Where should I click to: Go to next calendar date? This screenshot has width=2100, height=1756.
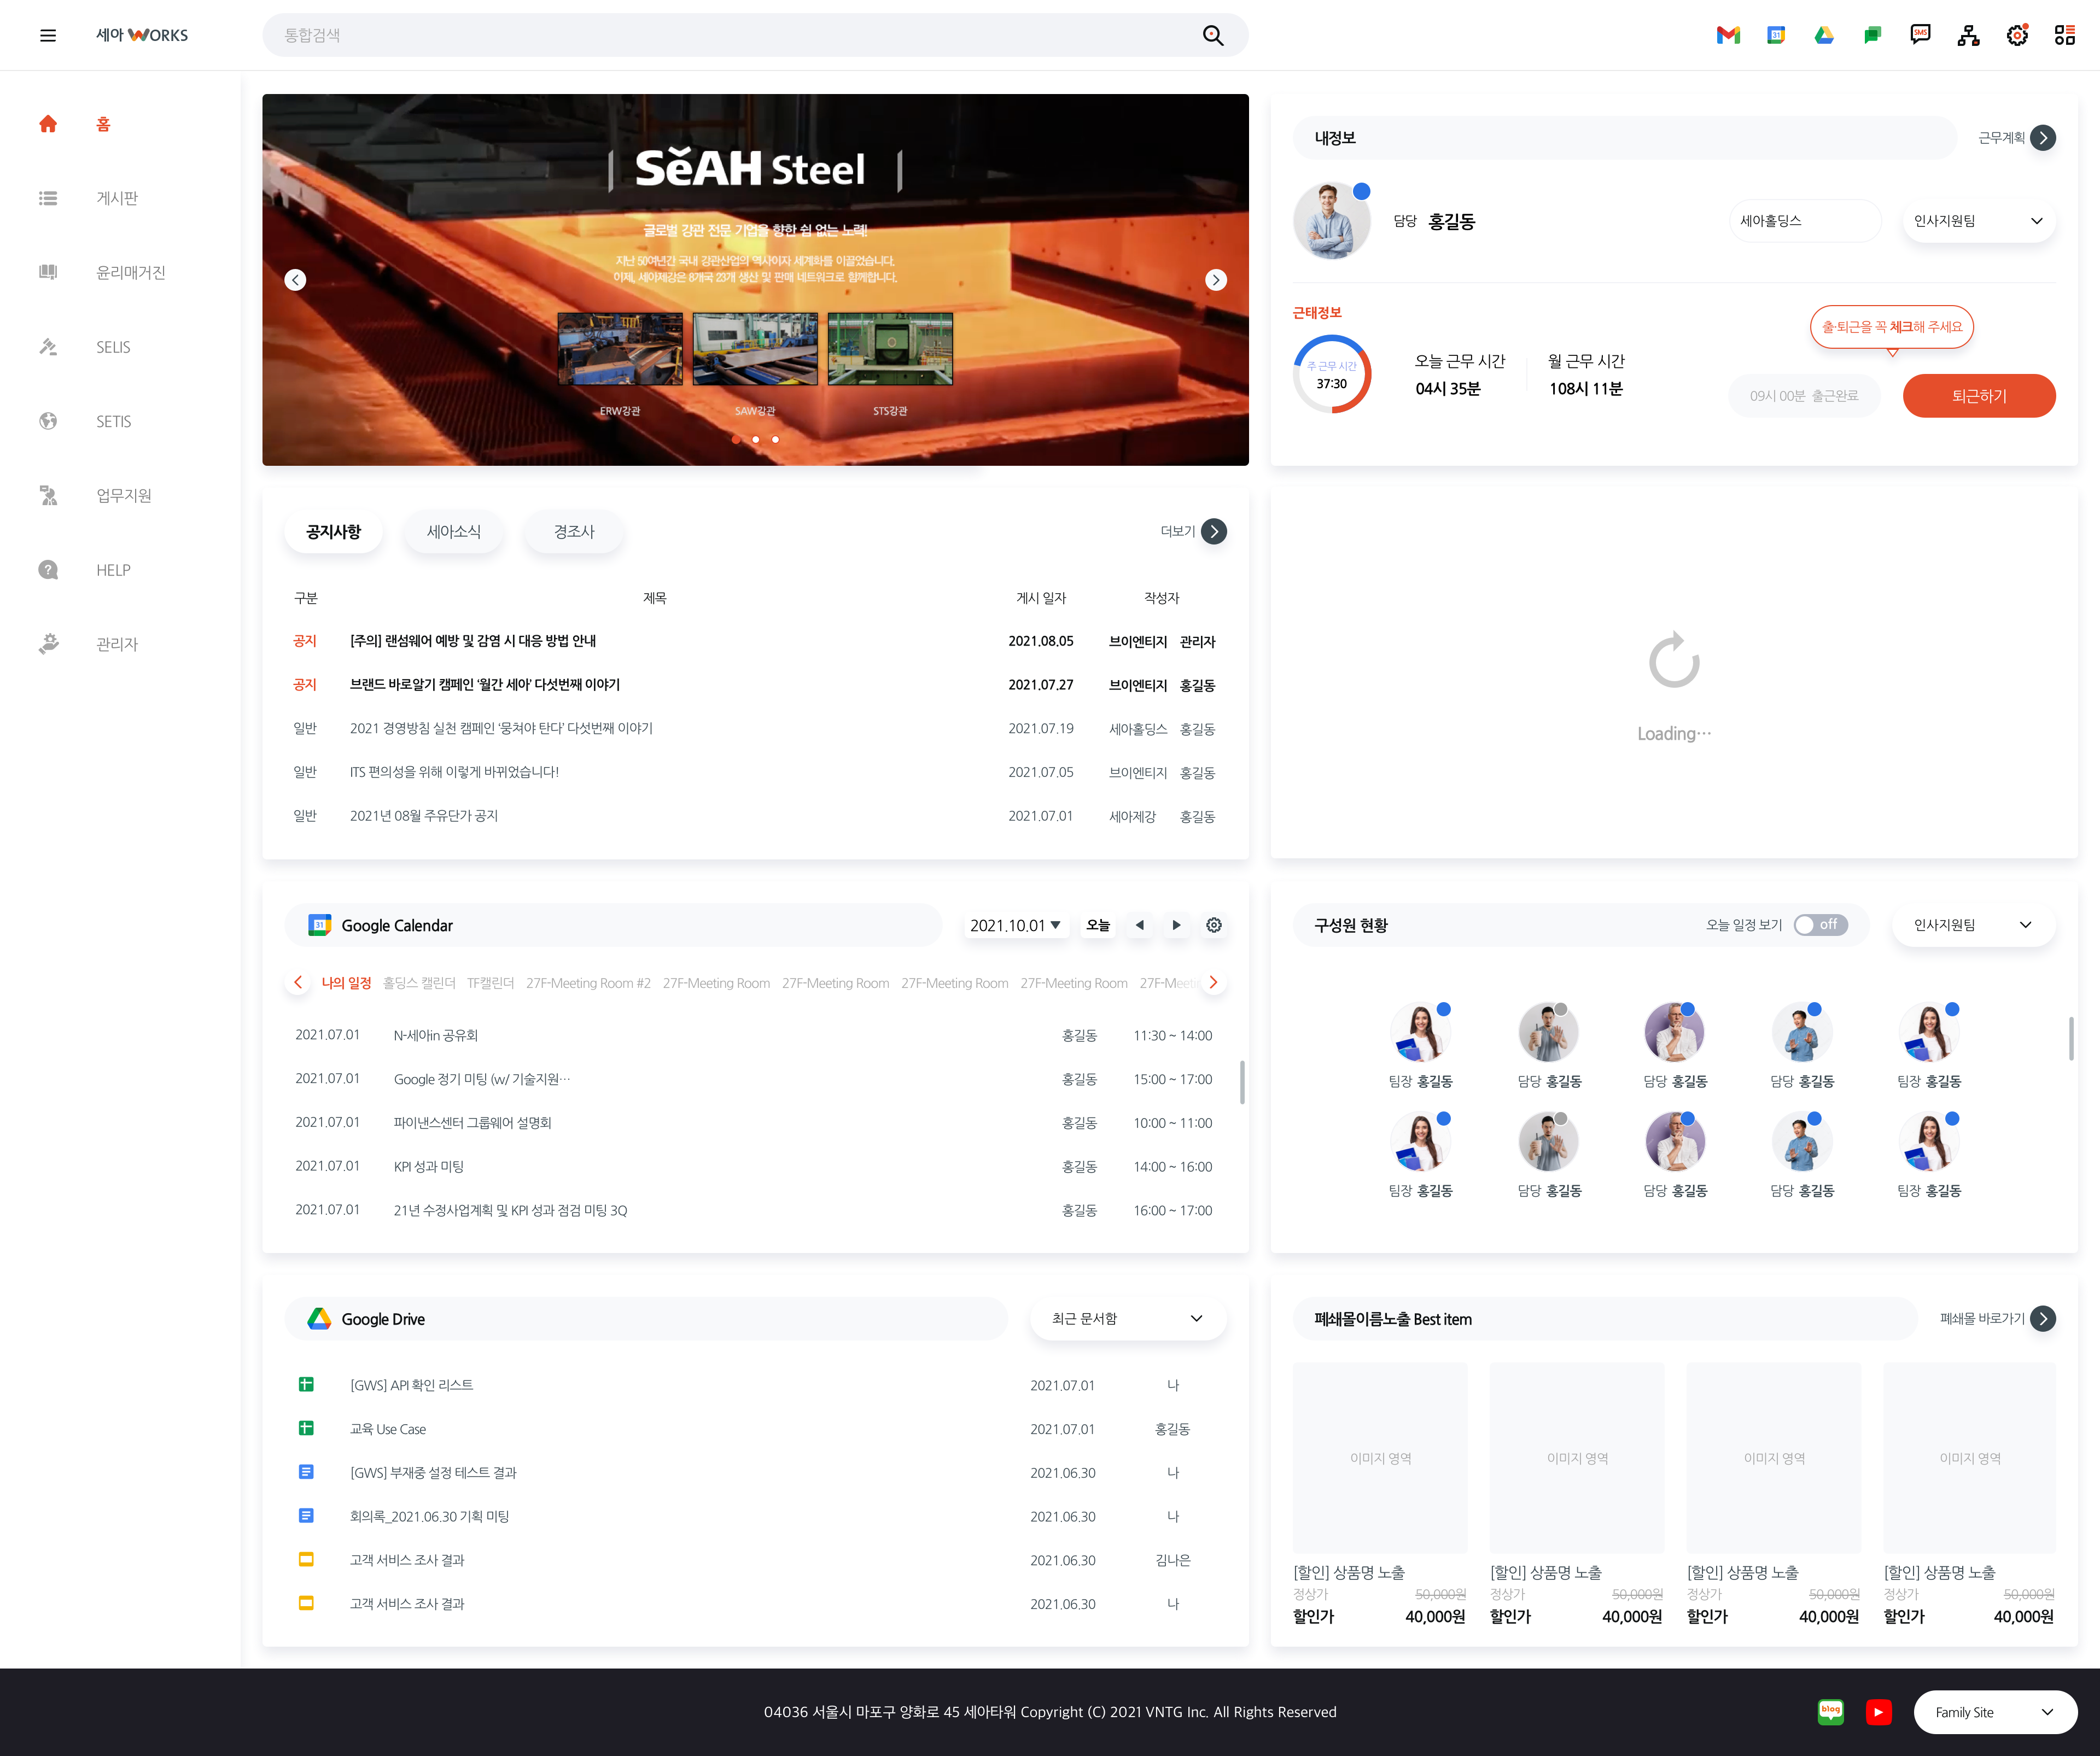tap(1176, 926)
